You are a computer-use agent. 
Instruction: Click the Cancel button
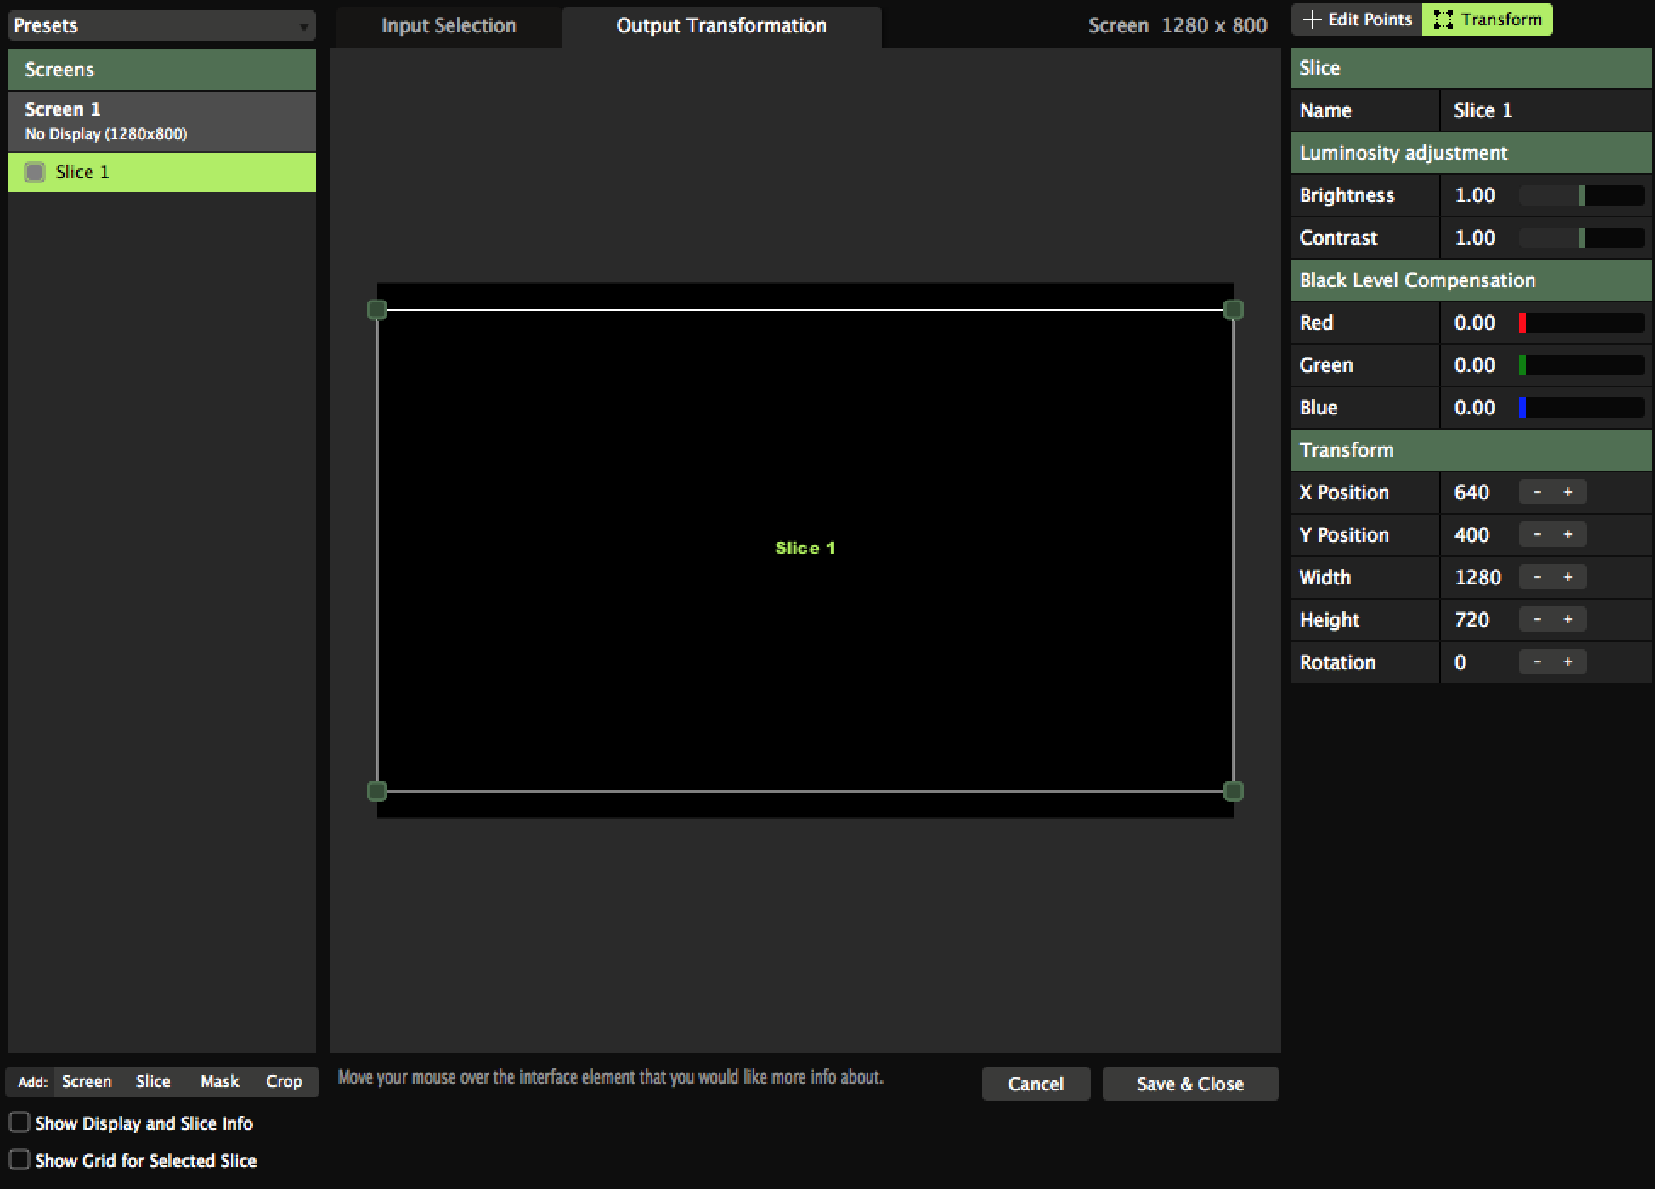tap(1036, 1084)
